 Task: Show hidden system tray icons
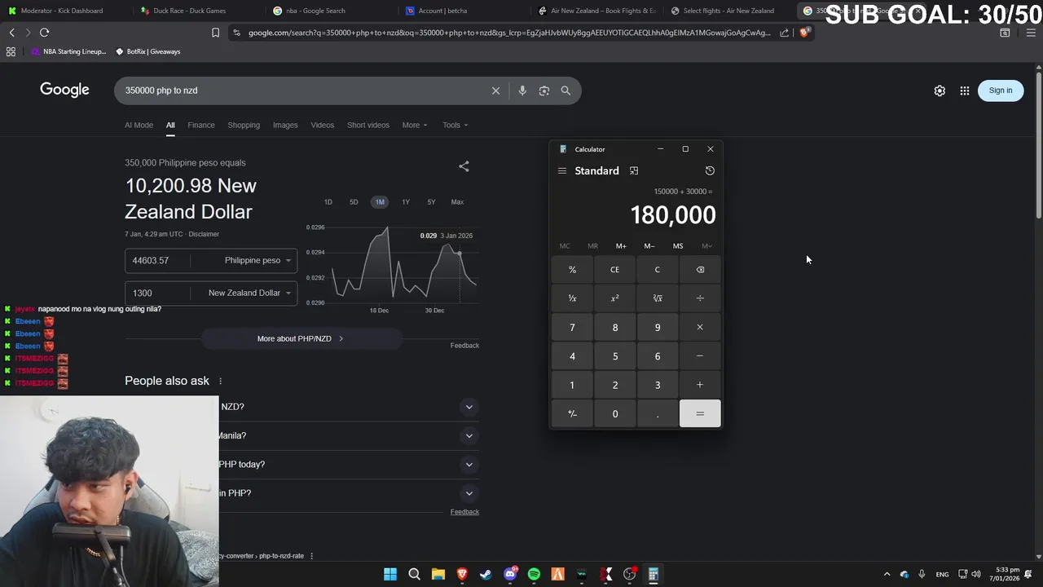[x=887, y=575]
